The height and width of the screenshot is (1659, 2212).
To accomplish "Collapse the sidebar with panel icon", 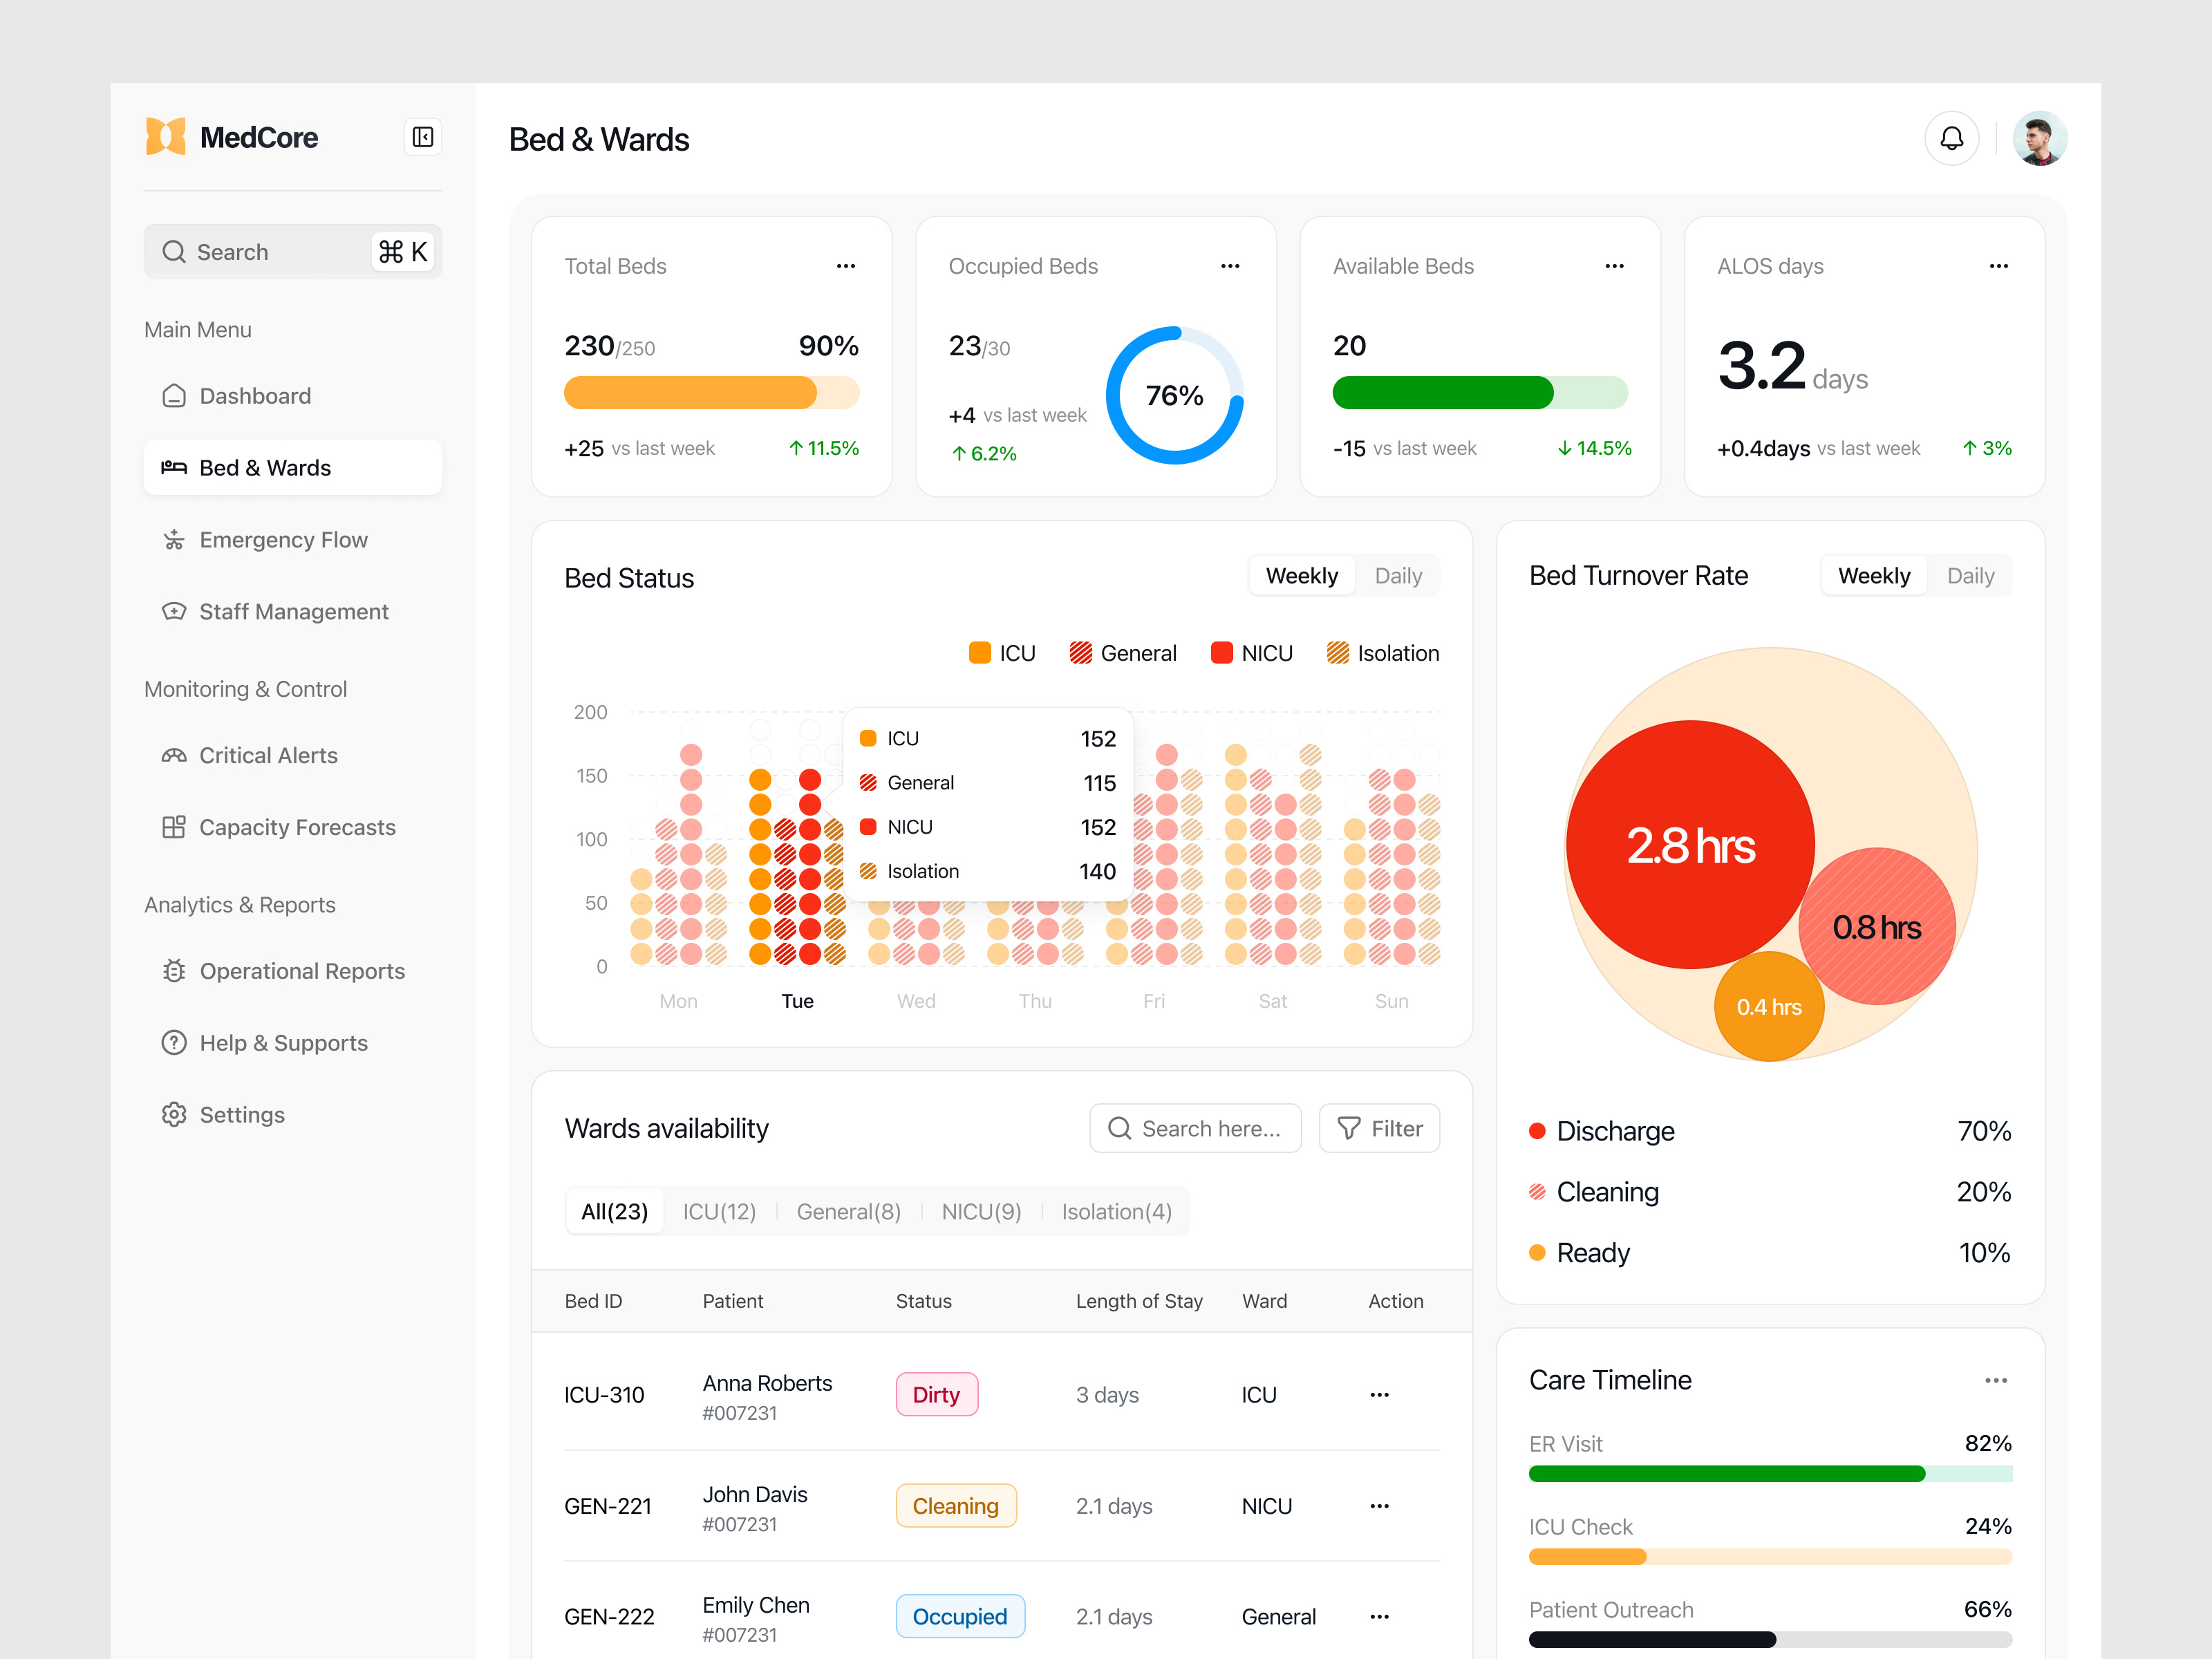I will 423,137.
